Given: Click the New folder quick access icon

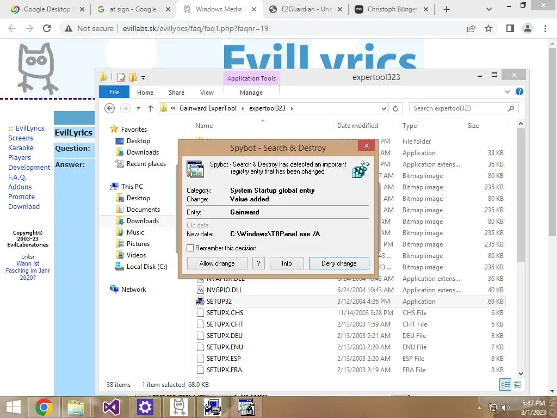Looking at the screenshot, I should tap(133, 77).
